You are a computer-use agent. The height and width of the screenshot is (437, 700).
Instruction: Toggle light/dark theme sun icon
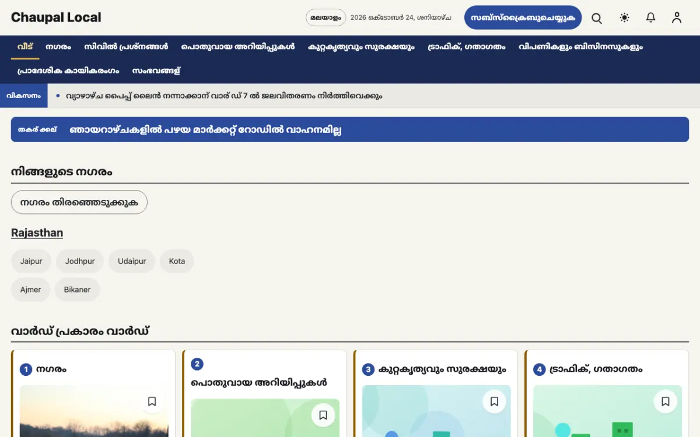point(625,18)
